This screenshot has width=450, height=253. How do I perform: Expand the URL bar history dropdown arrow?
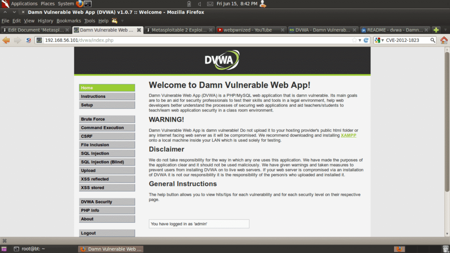(x=360, y=40)
